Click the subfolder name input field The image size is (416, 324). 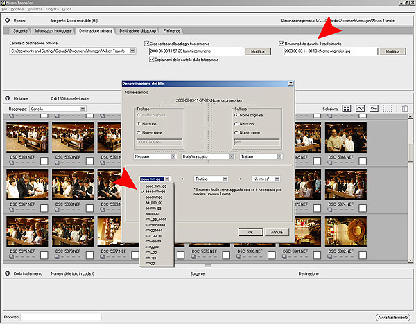pyautogui.click(x=196, y=51)
